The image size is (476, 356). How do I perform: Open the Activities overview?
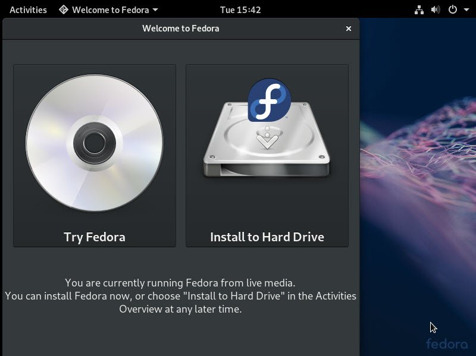click(x=28, y=10)
